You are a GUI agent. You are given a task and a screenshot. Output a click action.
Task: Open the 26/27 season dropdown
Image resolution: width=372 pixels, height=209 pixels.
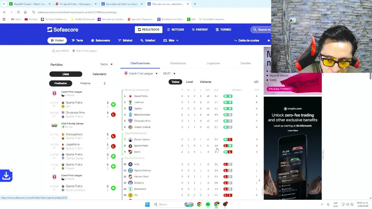tap(169, 73)
